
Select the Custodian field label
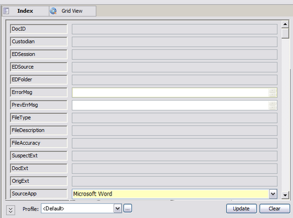pos(39,42)
